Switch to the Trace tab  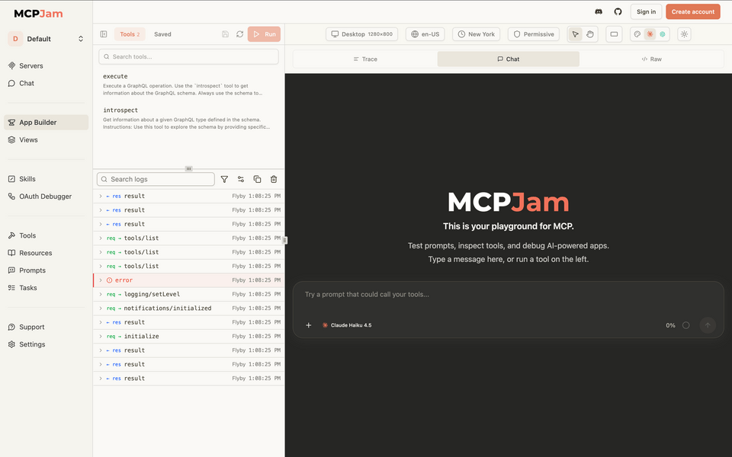[x=364, y=59]
